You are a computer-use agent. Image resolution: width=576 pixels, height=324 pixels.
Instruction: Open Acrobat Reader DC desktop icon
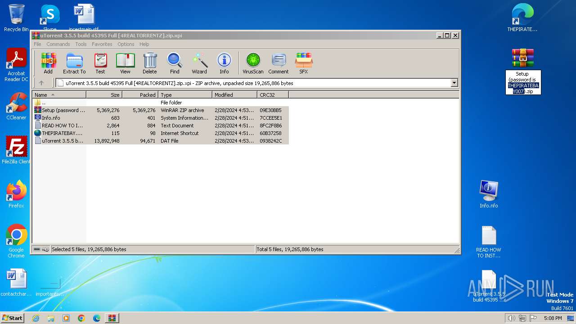pos(16,65)
